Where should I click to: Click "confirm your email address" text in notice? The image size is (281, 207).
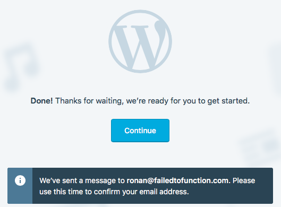(141, 192)
